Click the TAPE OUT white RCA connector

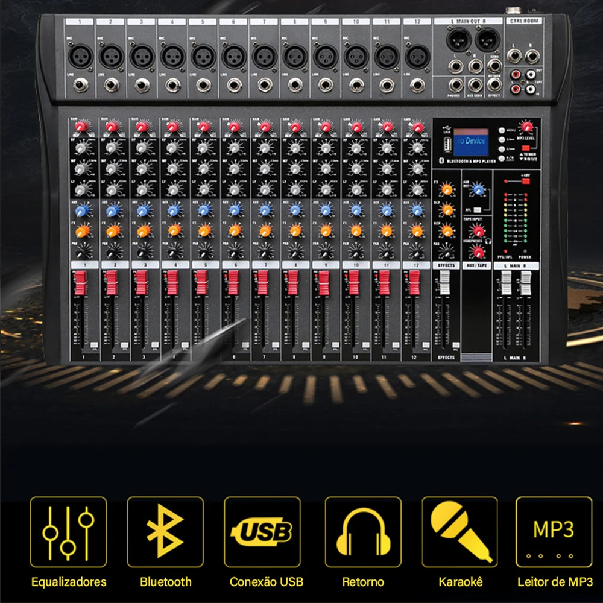pos(531,74)
